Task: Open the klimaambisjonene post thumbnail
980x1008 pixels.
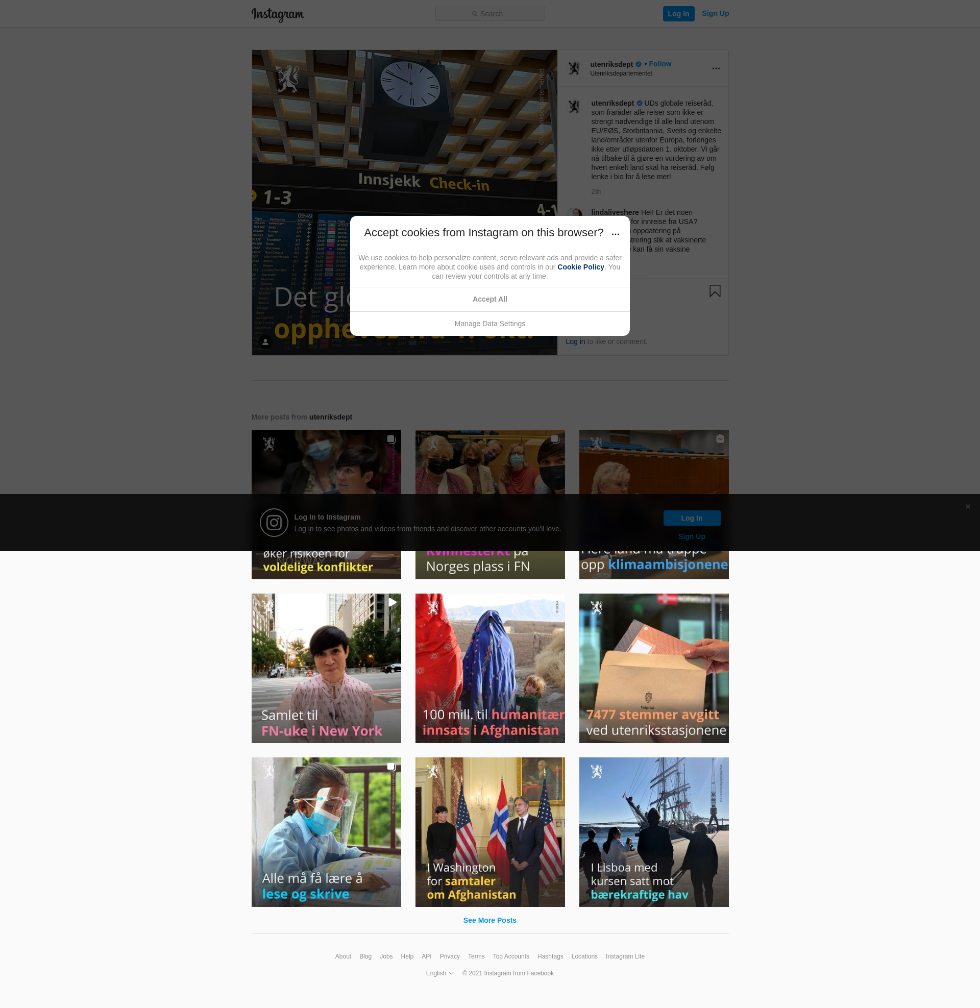Action: coord(653,504)
